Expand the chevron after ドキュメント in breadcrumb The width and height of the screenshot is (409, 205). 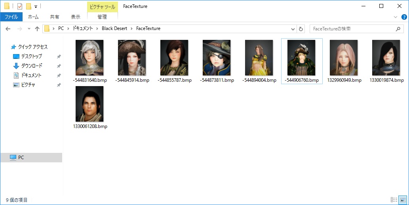point(97,28)
